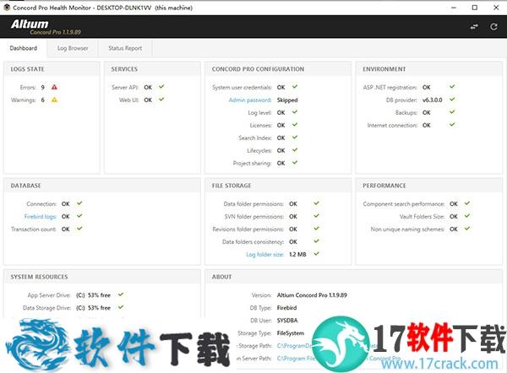The image size is (507, 373).
Task: Click the yellow warning triangle icon
Action: pos(55,100)
